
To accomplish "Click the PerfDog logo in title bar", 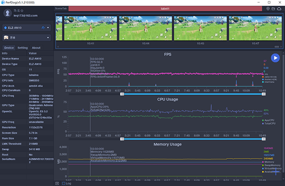I will [x=2, y=2].
